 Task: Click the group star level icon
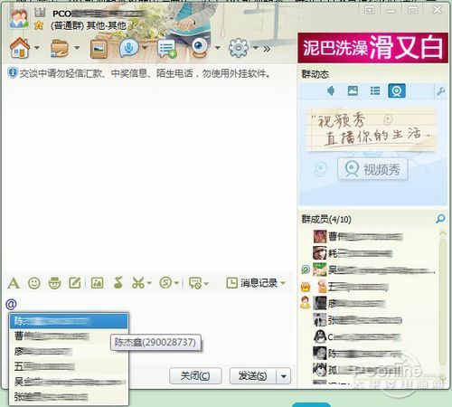[39, 25]
